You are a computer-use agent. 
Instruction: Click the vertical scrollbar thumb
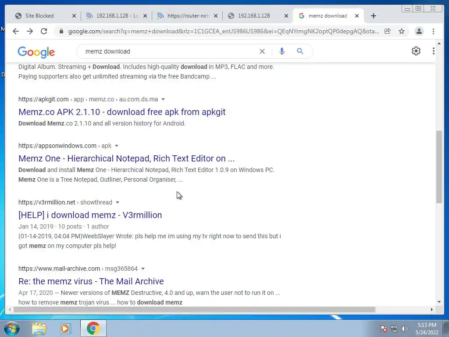(439, 167)
